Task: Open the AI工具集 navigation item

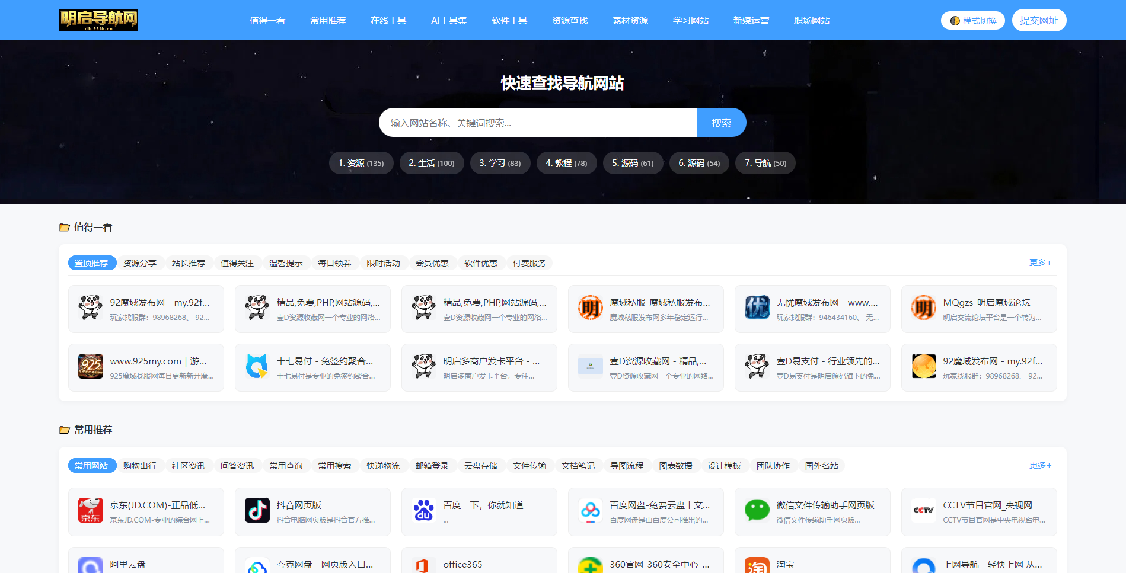Action: coord(449,21)
